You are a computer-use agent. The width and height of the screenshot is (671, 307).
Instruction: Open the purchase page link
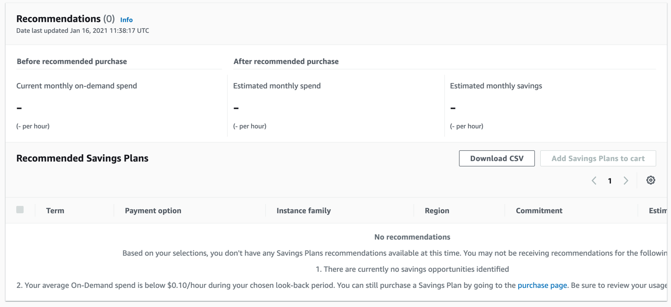pos(542,285)
